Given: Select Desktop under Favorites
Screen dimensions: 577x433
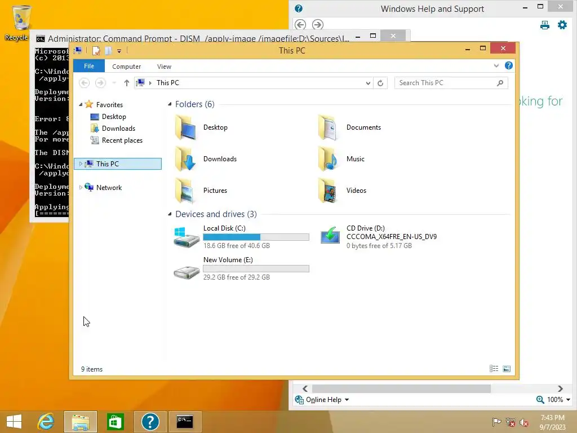Looking at the screenshot, I should (114, 116).
